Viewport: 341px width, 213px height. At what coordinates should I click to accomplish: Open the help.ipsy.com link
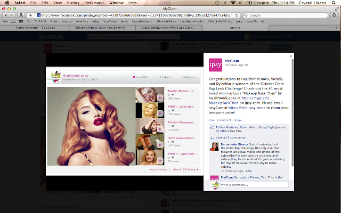247,108
